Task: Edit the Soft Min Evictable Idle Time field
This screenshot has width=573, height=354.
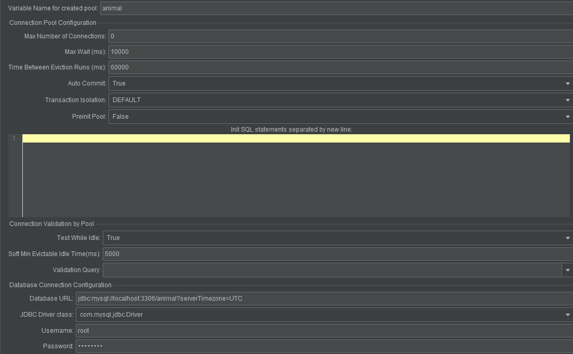Action: 338,254
